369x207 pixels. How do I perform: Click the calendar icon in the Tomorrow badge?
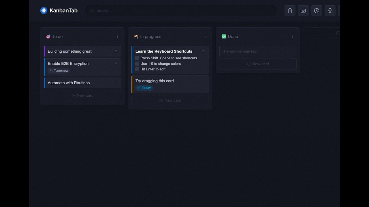click(51, 71)
